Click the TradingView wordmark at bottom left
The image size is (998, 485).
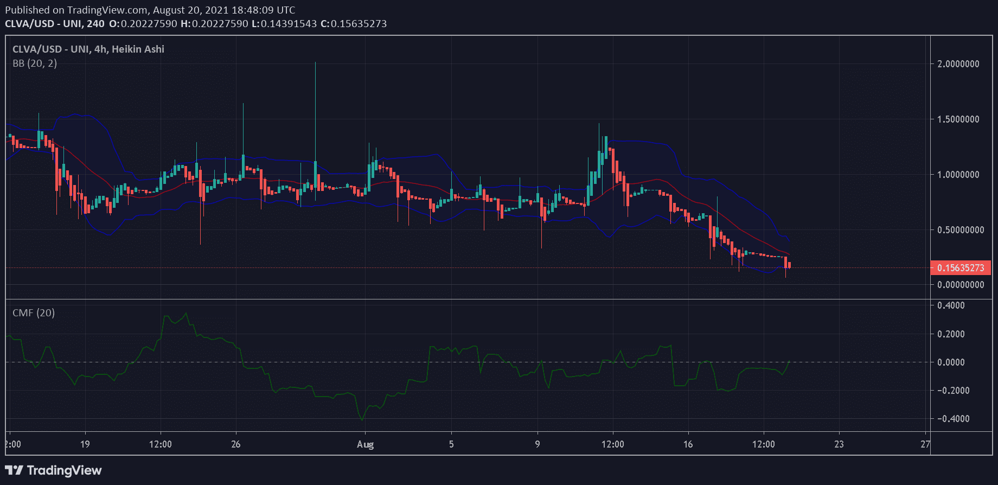(64, 470)
